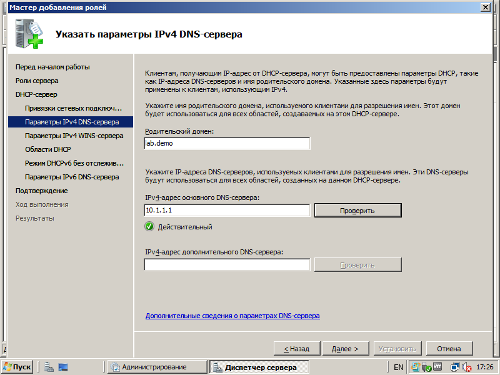
Task: Proceed with the Далее button
Action: [346, 349]
